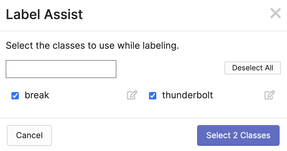This screenshot has width=287, height=151.
Task: Click the instruction text about selecting classes
Action: 92,46
